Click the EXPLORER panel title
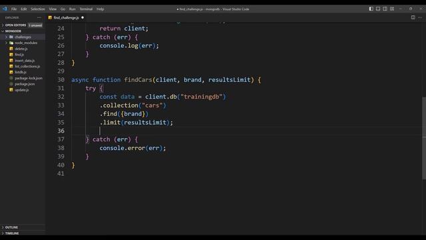This screenshot has height=240, width=426. coord(12,18)
